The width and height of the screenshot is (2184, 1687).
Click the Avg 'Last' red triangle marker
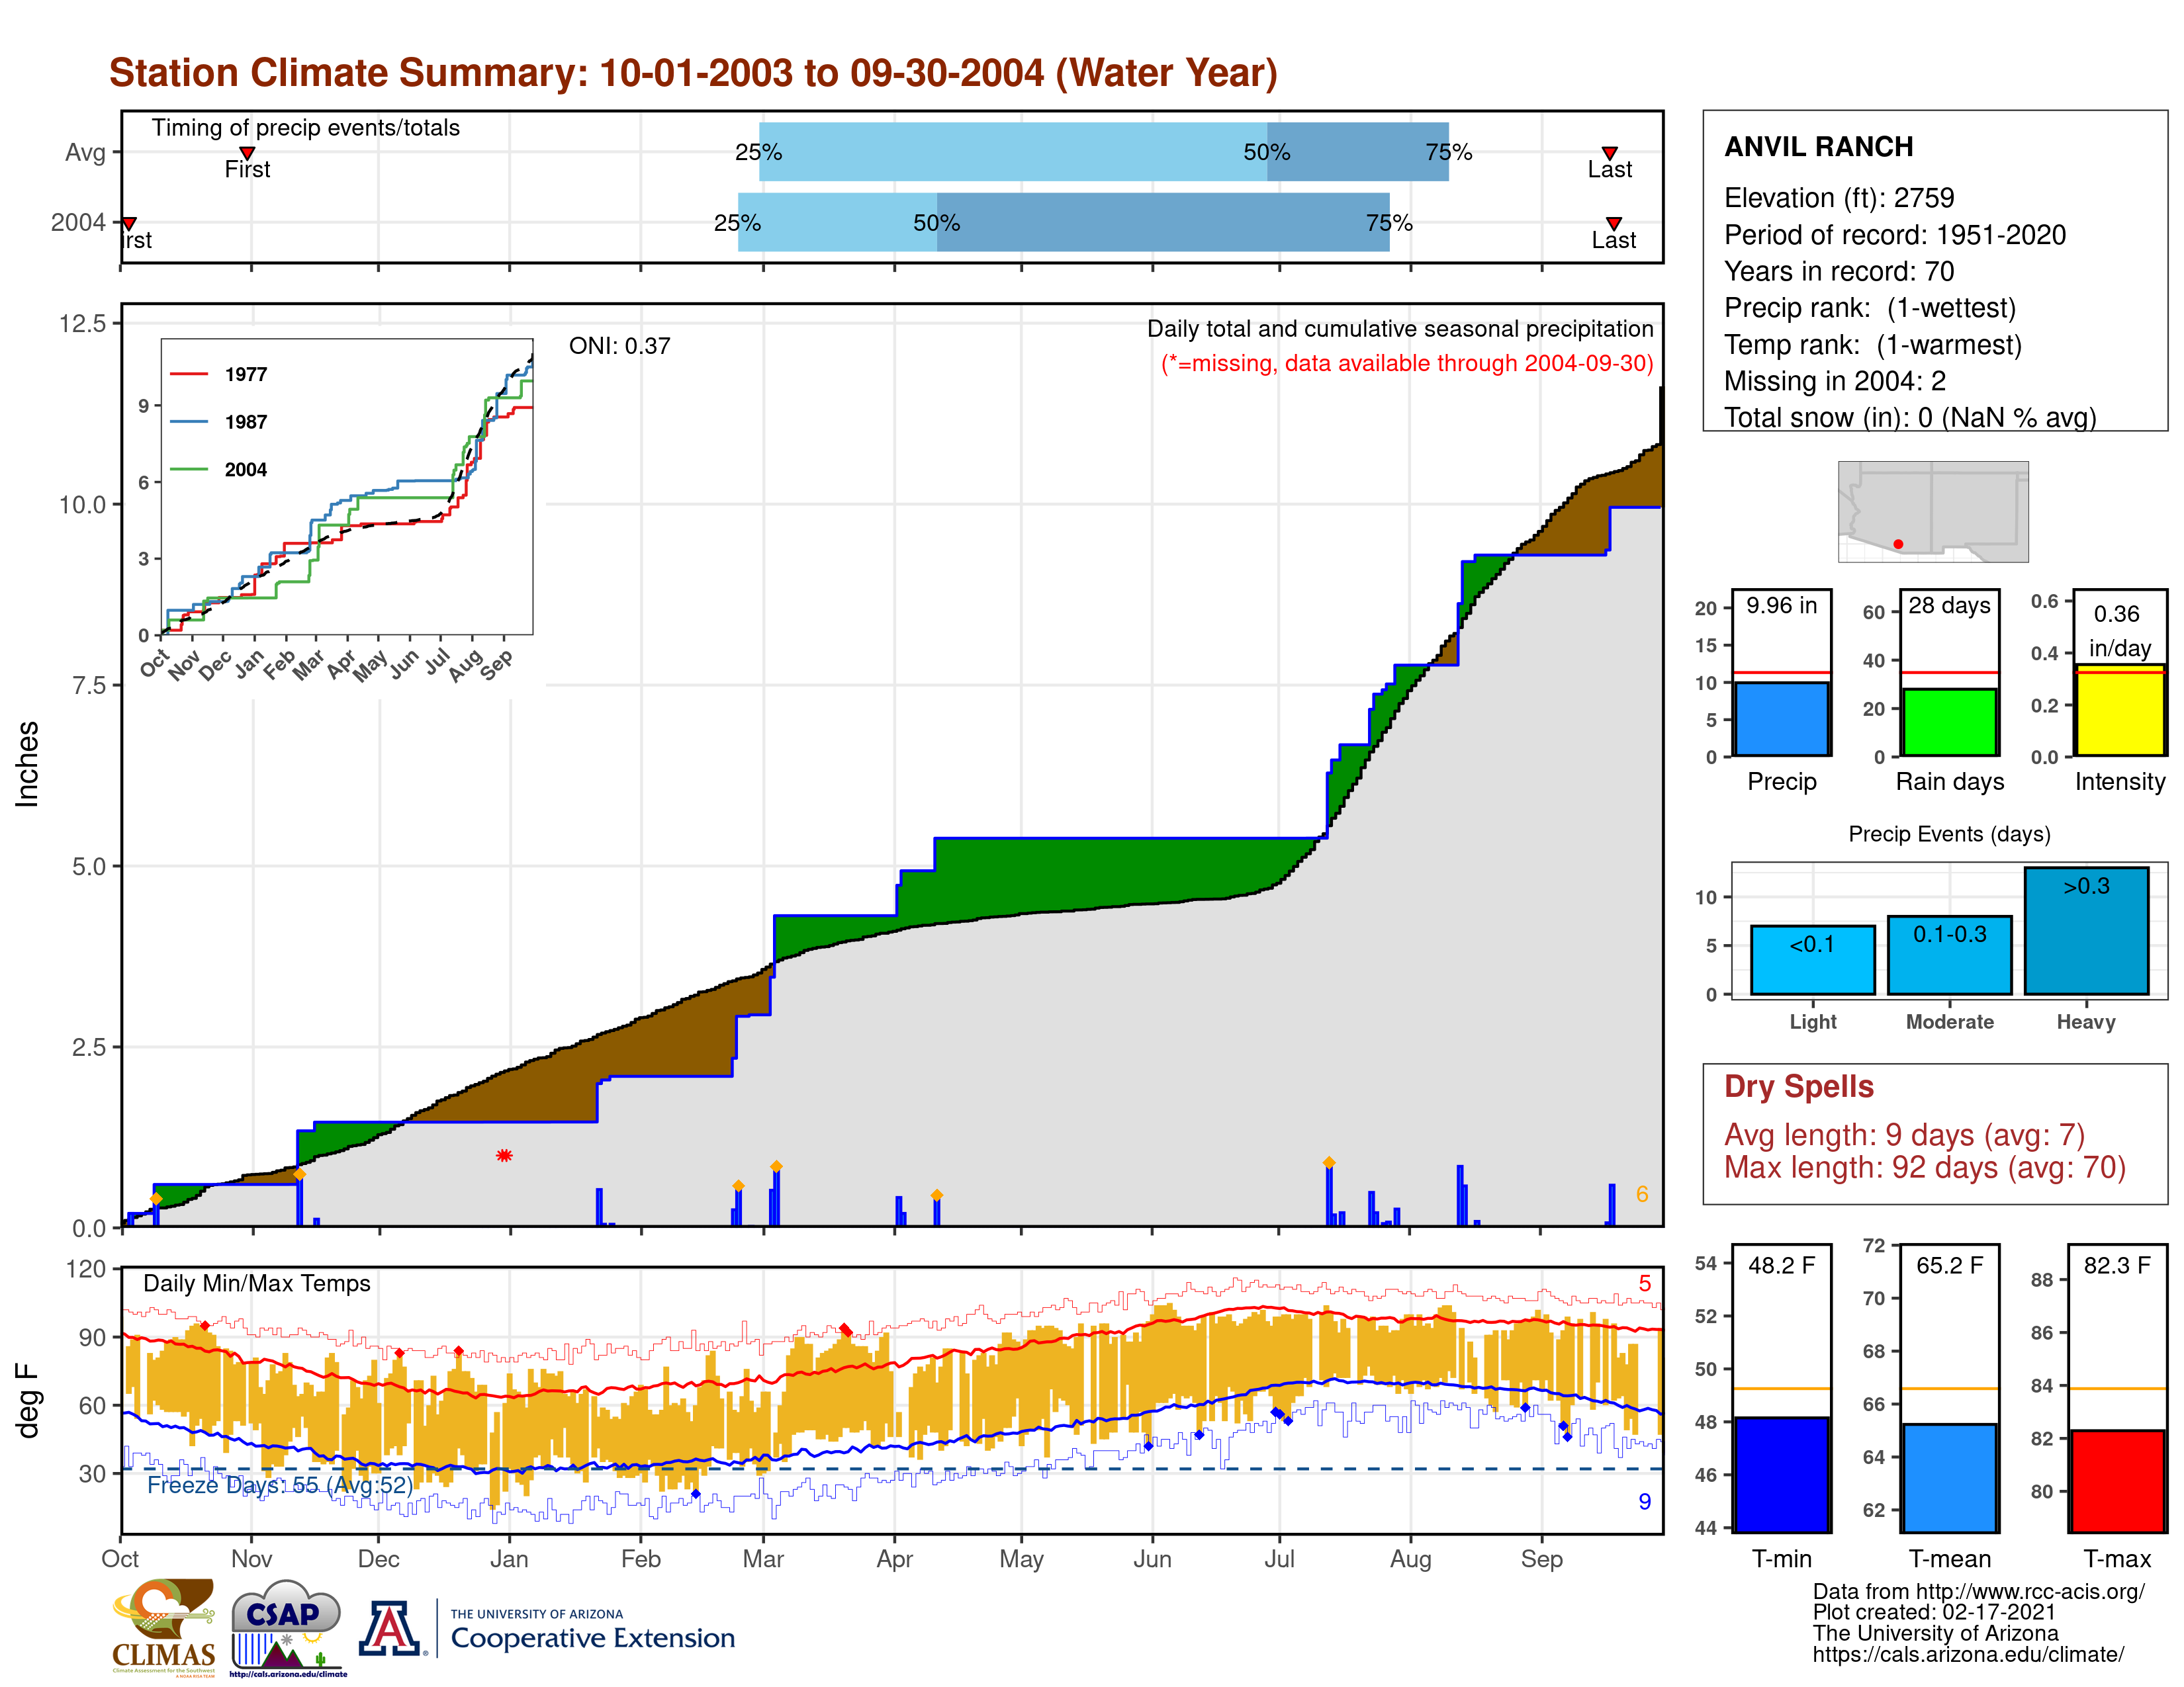pyautogui.click(x=1609, y=153)
